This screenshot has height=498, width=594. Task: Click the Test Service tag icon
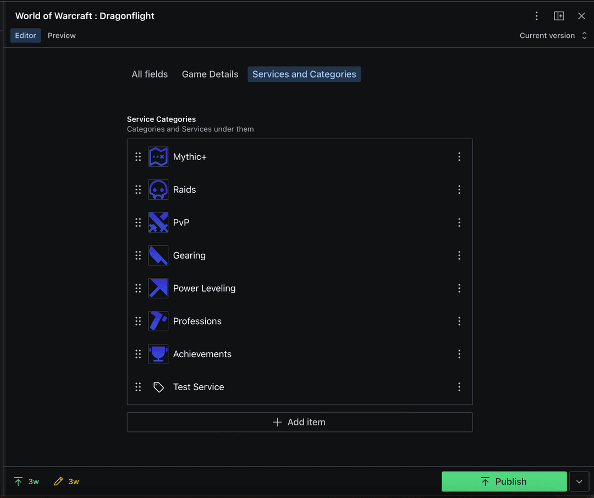tap(158, 387)
